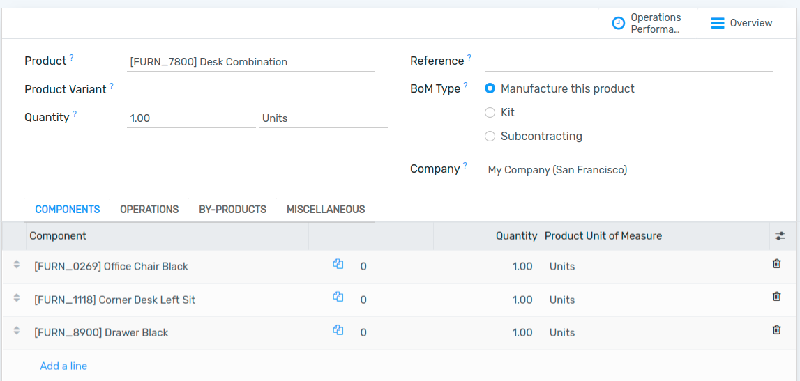Edit the Corner Desk Left Sit quantity 1.00
The width and height of the screenshot is (800, 381).
(522, 300)
